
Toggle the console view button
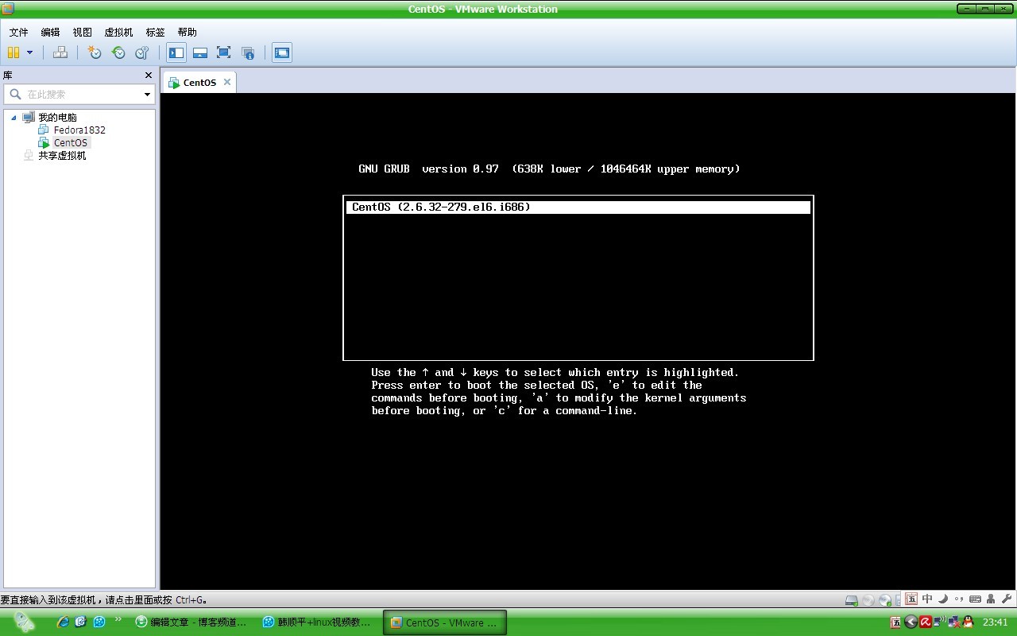pos(282,52)
